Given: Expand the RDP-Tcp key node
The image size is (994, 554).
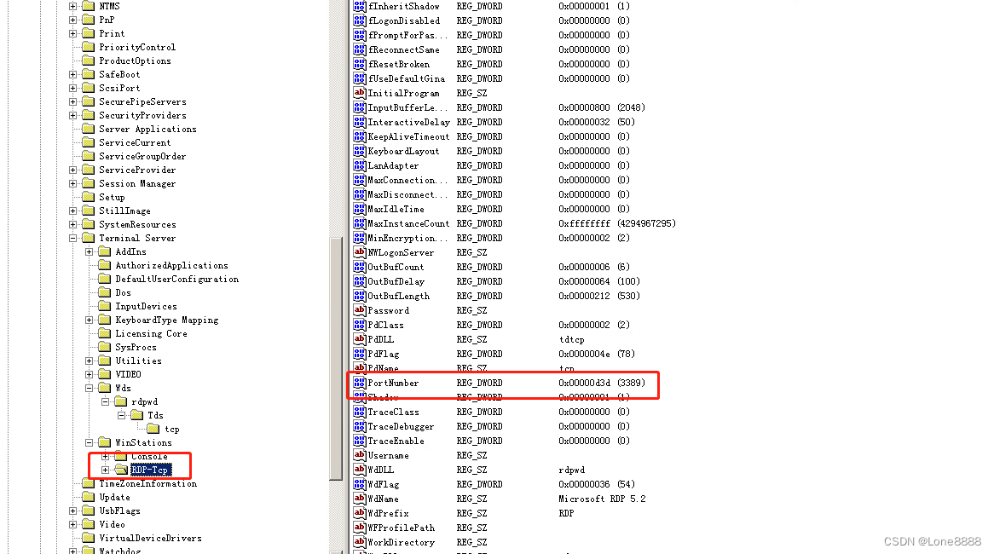Looking at the screenshot, I should click(x=106, y=470).
